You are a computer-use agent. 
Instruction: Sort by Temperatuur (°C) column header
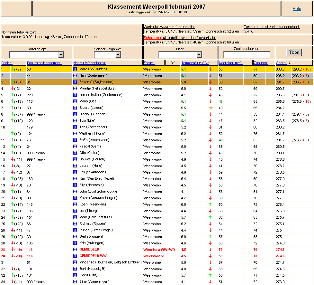(195, 63)
